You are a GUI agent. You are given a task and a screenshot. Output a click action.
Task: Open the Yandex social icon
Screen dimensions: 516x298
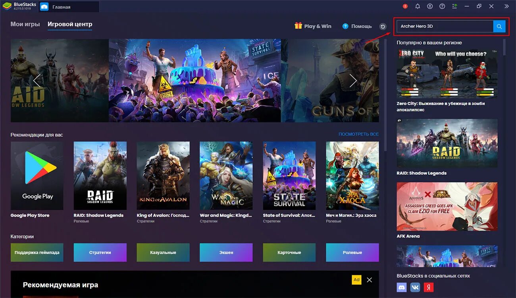(429, 287)
